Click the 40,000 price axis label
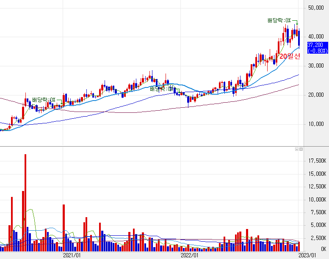This screenshot has width=329, height=259. 316,37
